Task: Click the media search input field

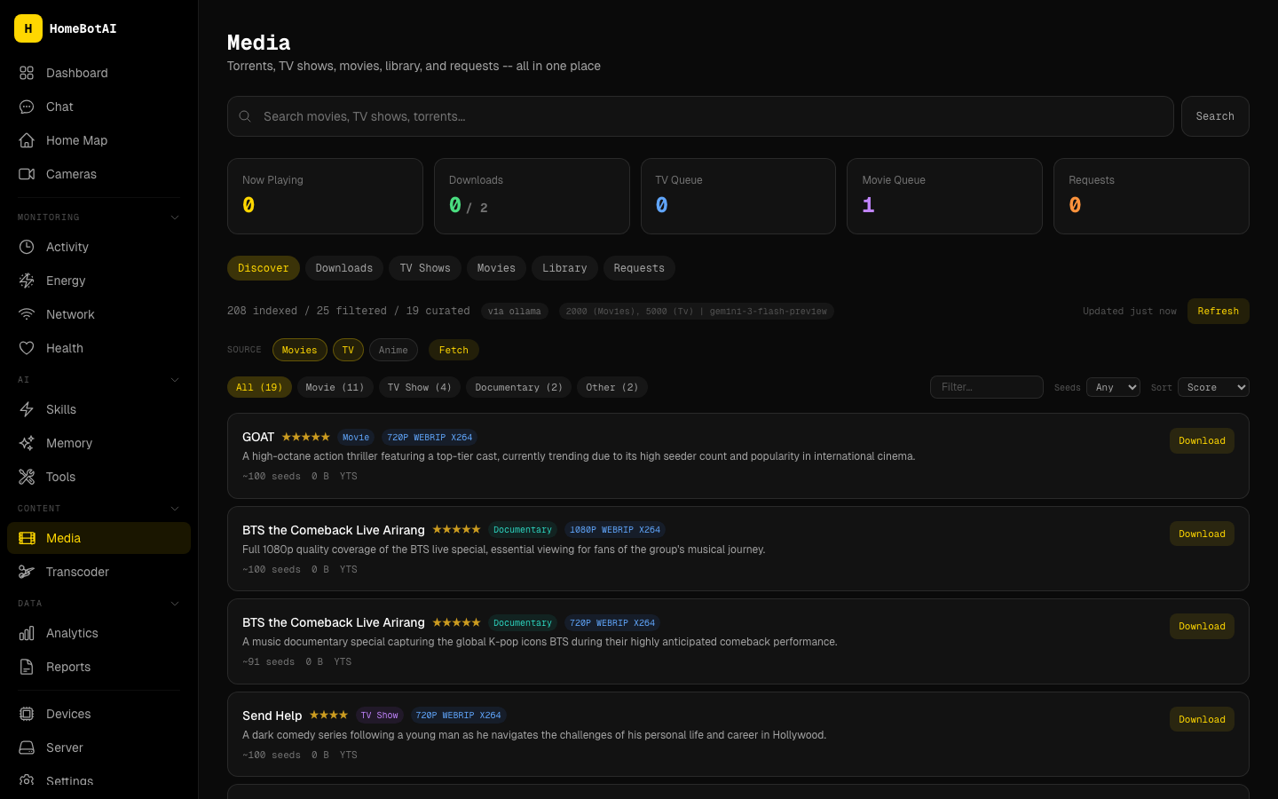Action: [x=700, y=116]
